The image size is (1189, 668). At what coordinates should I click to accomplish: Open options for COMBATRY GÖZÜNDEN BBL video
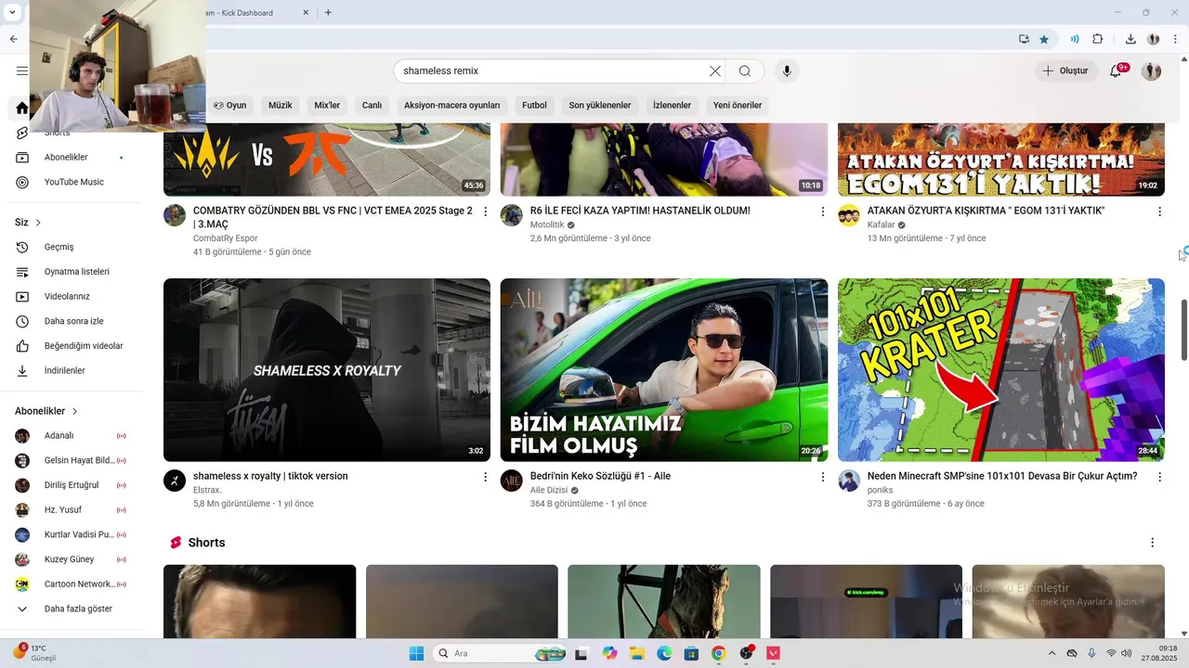click(x=485, y=212)
